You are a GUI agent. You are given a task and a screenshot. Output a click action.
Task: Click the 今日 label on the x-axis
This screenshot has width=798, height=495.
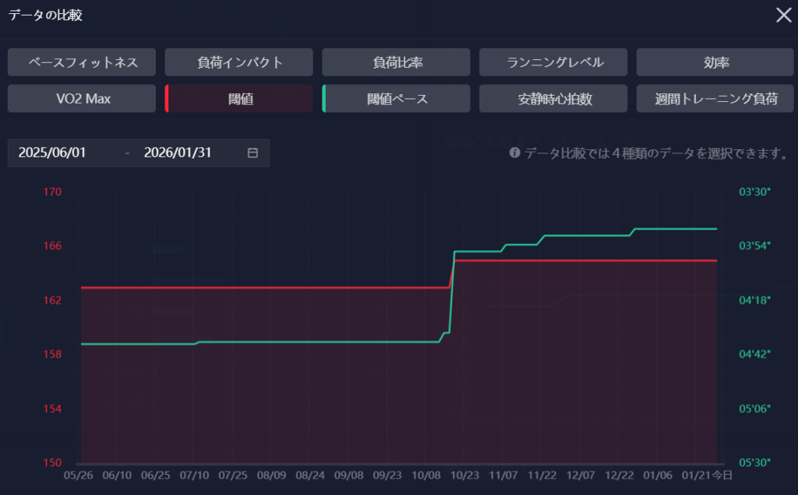(x=724, y=475)
